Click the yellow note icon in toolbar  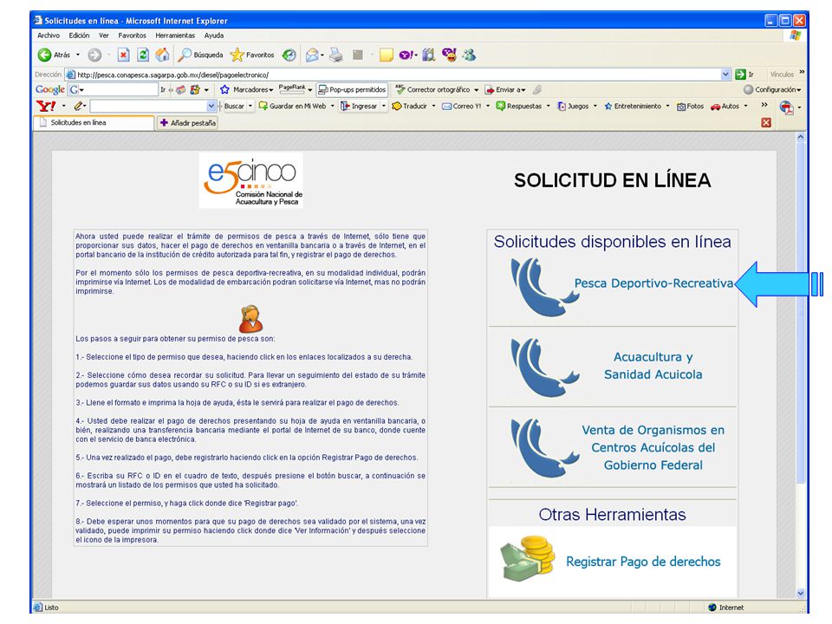[387, 55]
